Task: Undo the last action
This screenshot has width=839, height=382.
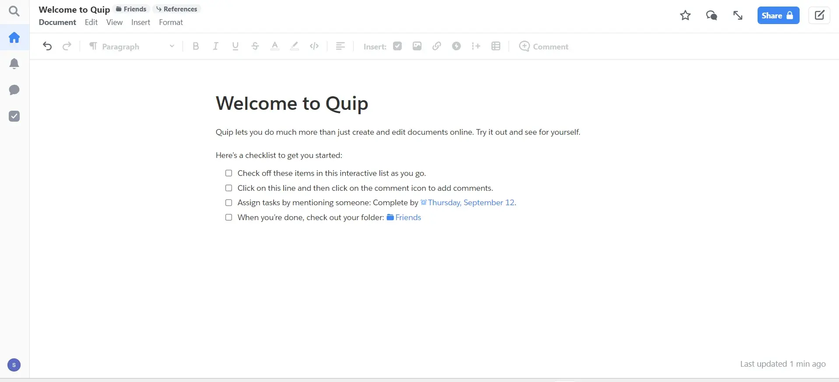Action: (47, 46)
